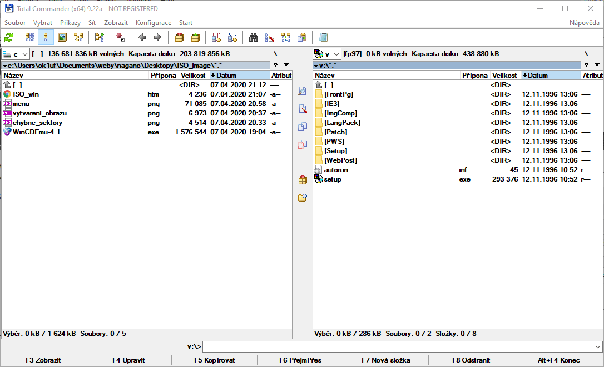Toggle the thumbnail view toolbar button
Screen dimensions: 604x367
point(62,38)
